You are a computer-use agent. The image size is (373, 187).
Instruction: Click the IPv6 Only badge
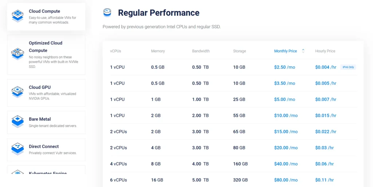(348, 67)
